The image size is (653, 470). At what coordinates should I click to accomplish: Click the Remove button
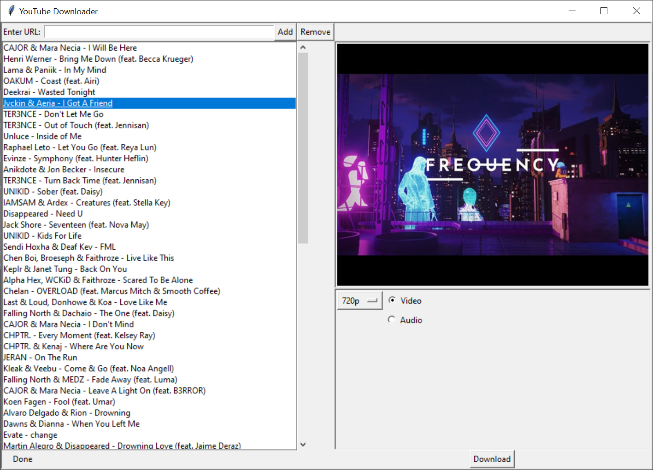coord(315,32)
